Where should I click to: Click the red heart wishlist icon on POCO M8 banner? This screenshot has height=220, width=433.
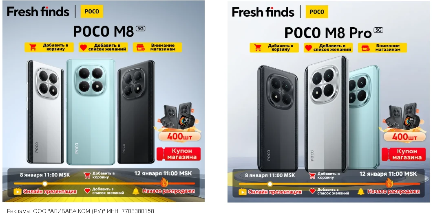point(84,47)
